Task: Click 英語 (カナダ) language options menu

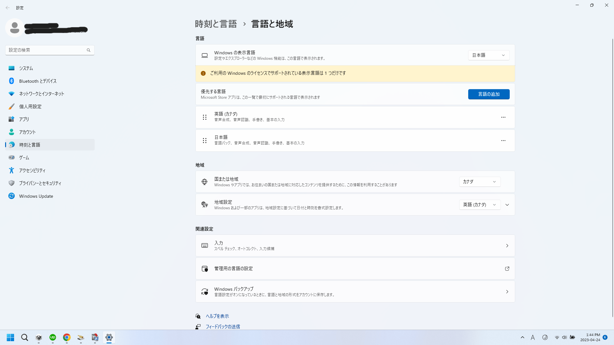Action: coord(503,117)
